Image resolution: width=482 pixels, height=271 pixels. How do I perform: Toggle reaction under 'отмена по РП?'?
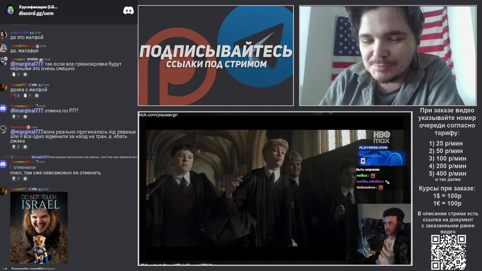[x=15, y=117]
